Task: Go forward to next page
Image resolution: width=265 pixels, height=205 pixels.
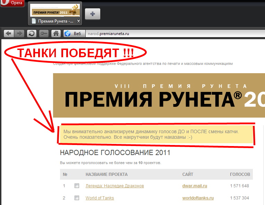Action: 19,33
